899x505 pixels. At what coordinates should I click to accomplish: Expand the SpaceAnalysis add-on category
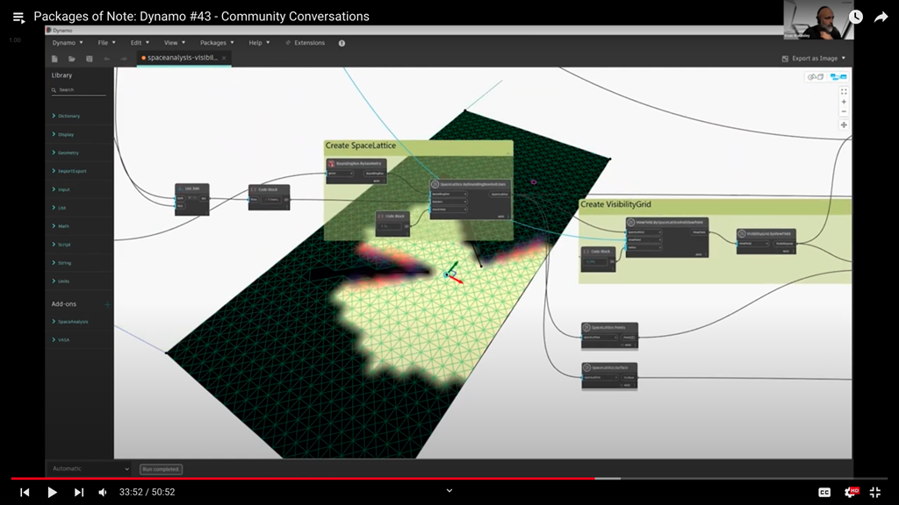pyautogui.click(x=72, y=322)
